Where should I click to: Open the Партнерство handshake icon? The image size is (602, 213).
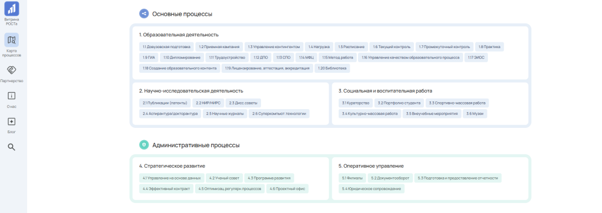point(12,70)
